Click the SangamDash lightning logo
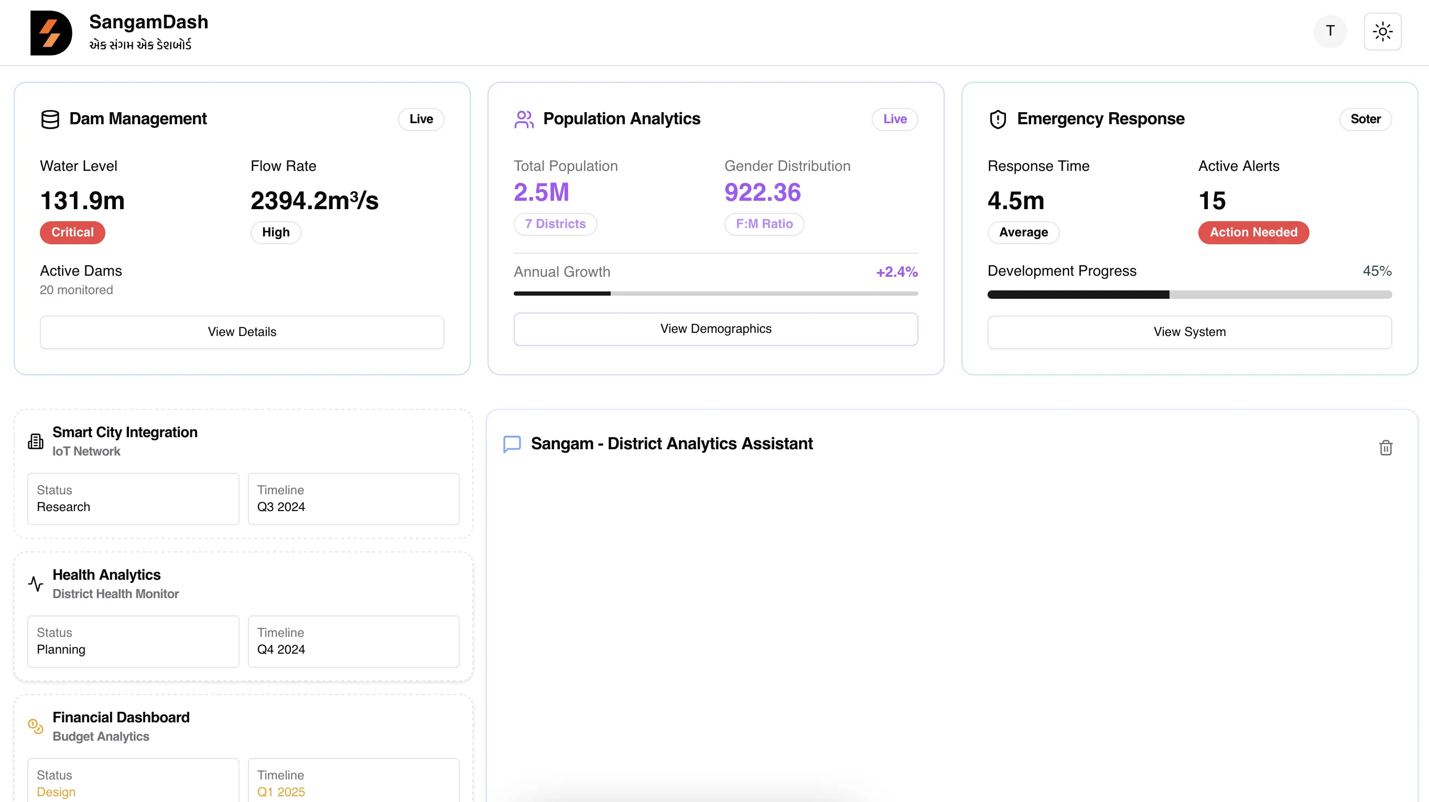 (x=50, y=32)
